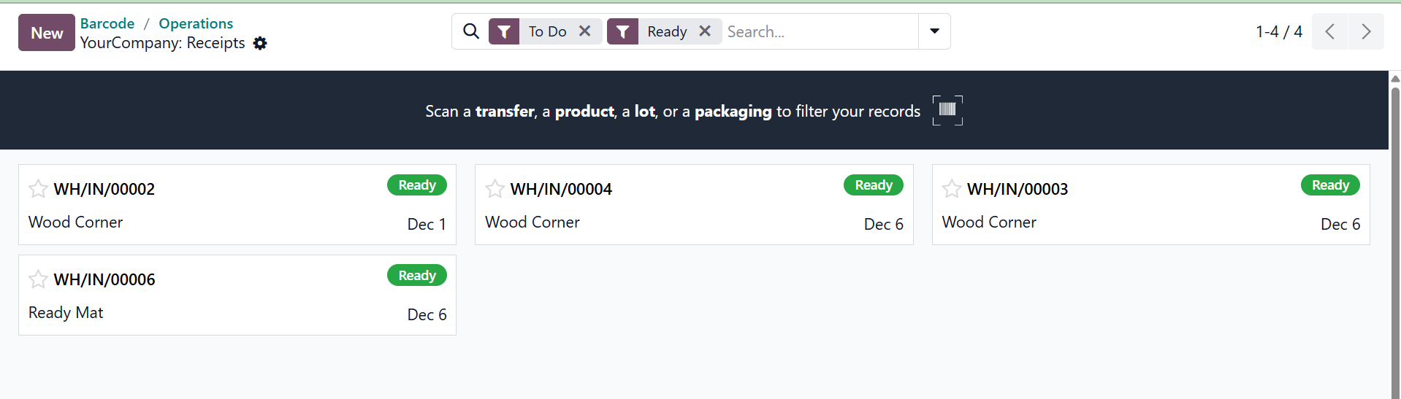Focus the Search input field
1401x399 pixels.
pos(818,31)
